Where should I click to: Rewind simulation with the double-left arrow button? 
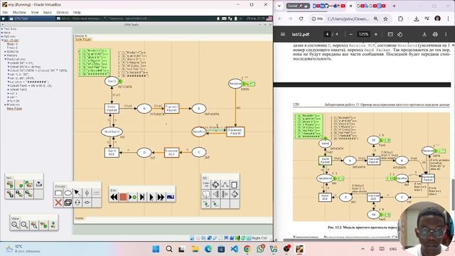(x=114, y=197)
